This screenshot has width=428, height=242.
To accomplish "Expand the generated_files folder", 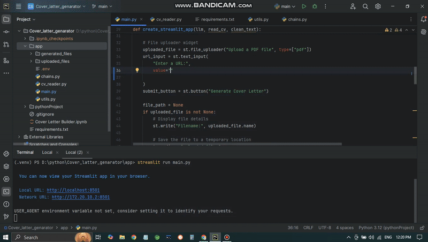I will pos(31,54).
